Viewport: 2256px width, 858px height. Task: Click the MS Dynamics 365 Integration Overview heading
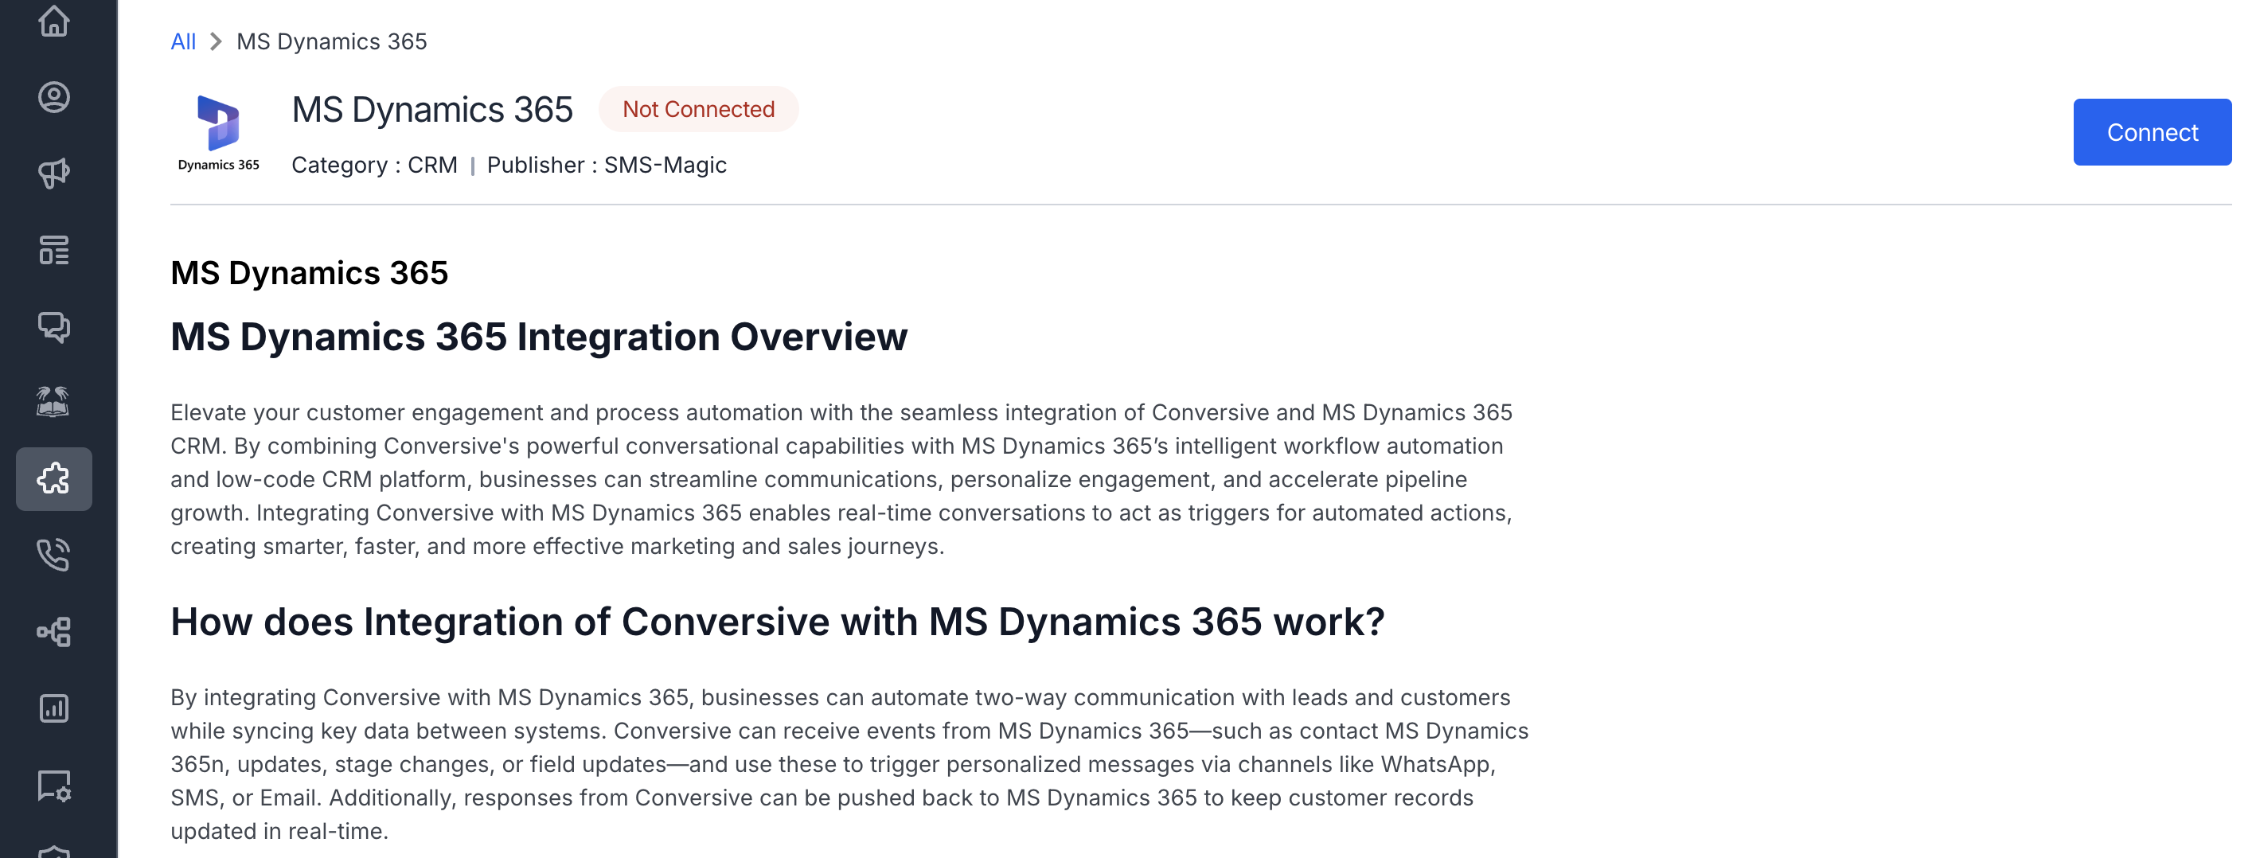click(x=539, y=337)
